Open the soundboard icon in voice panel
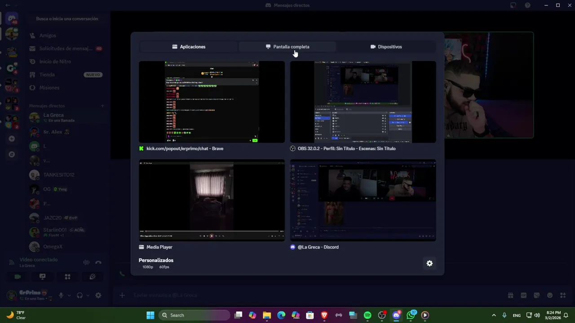The image size is (575, 323). tap(93, 277)
